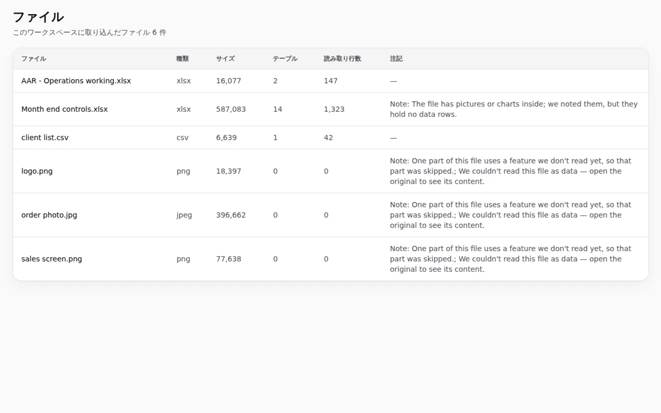Click the note text beside order photo.jpg

(511, 215)
